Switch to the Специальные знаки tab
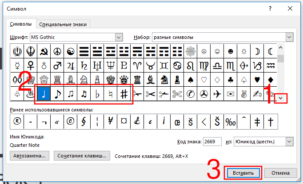Screen dimensions: 303x184 point(63,24)
